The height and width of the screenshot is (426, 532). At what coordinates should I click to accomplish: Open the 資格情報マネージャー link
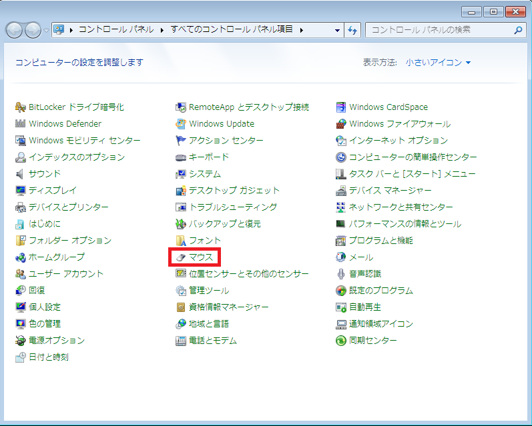[x=229, y=307]
